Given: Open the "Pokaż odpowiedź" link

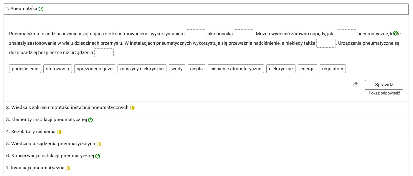Looking at the screenshot, I should [384, 93].
